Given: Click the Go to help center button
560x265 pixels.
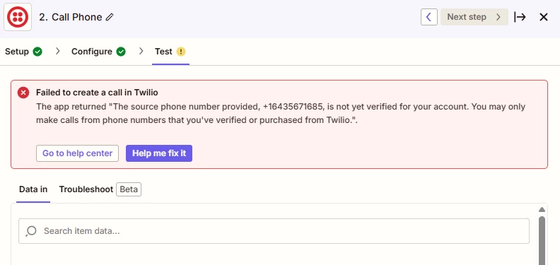Looking at the screenshot, I should [77, 153].
